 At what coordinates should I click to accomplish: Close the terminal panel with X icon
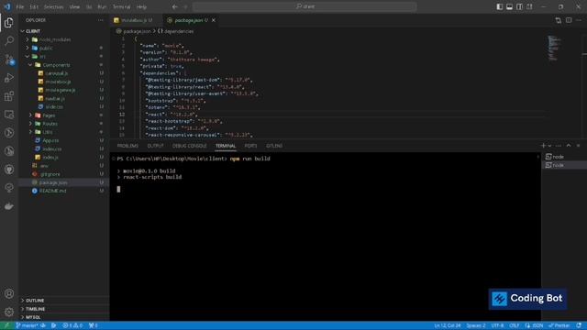578,146
